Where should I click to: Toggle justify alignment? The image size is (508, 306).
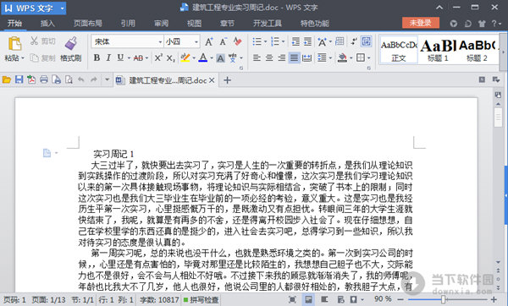(x=294, y=57)
